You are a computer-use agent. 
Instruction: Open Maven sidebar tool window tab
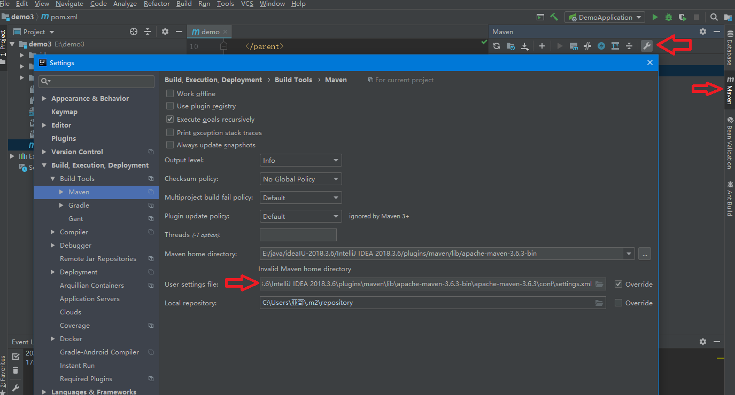click(x=730, y=90)
